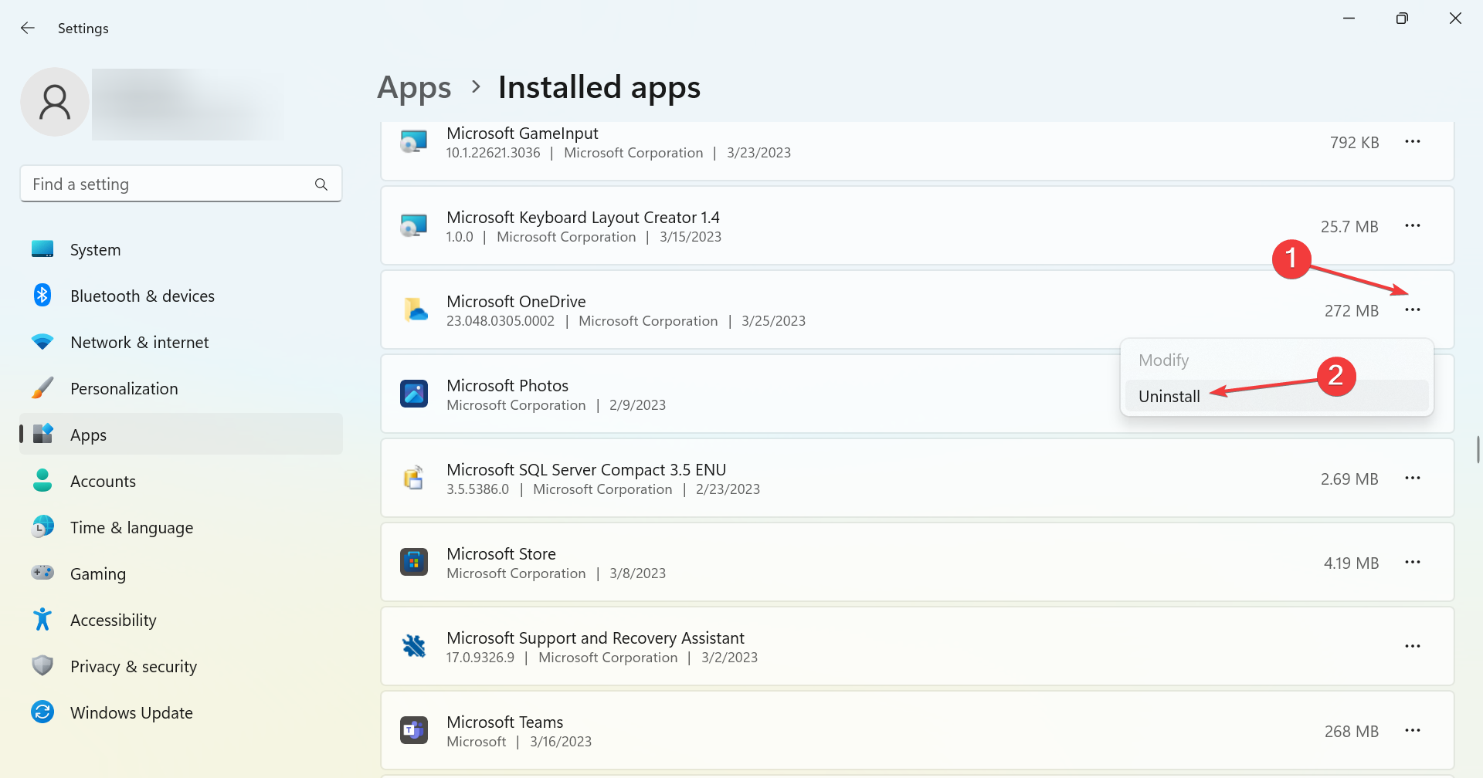Viewport: 1483px width, 778px height.
Task: Click the Modify menu entry
Action: pyautogui.click(x=1277, y=360)
